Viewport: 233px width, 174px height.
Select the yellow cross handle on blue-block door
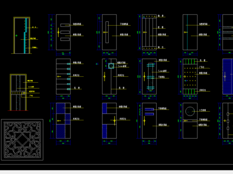[x=115, y=120]
